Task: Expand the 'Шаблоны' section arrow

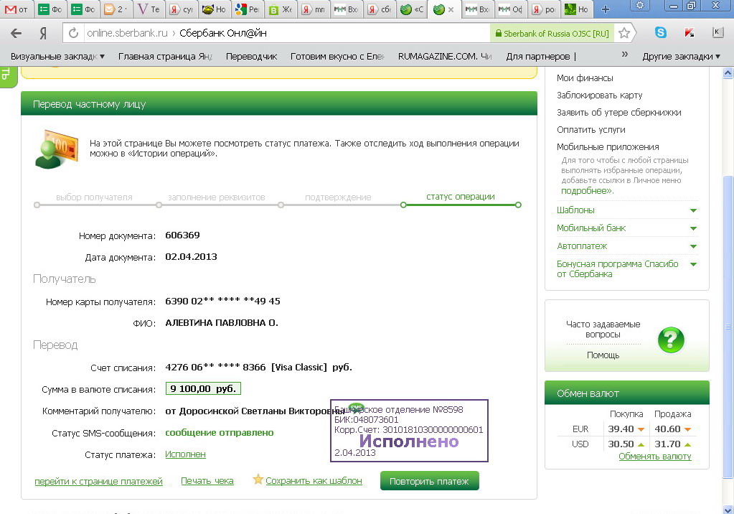Action: coord(693,211)
